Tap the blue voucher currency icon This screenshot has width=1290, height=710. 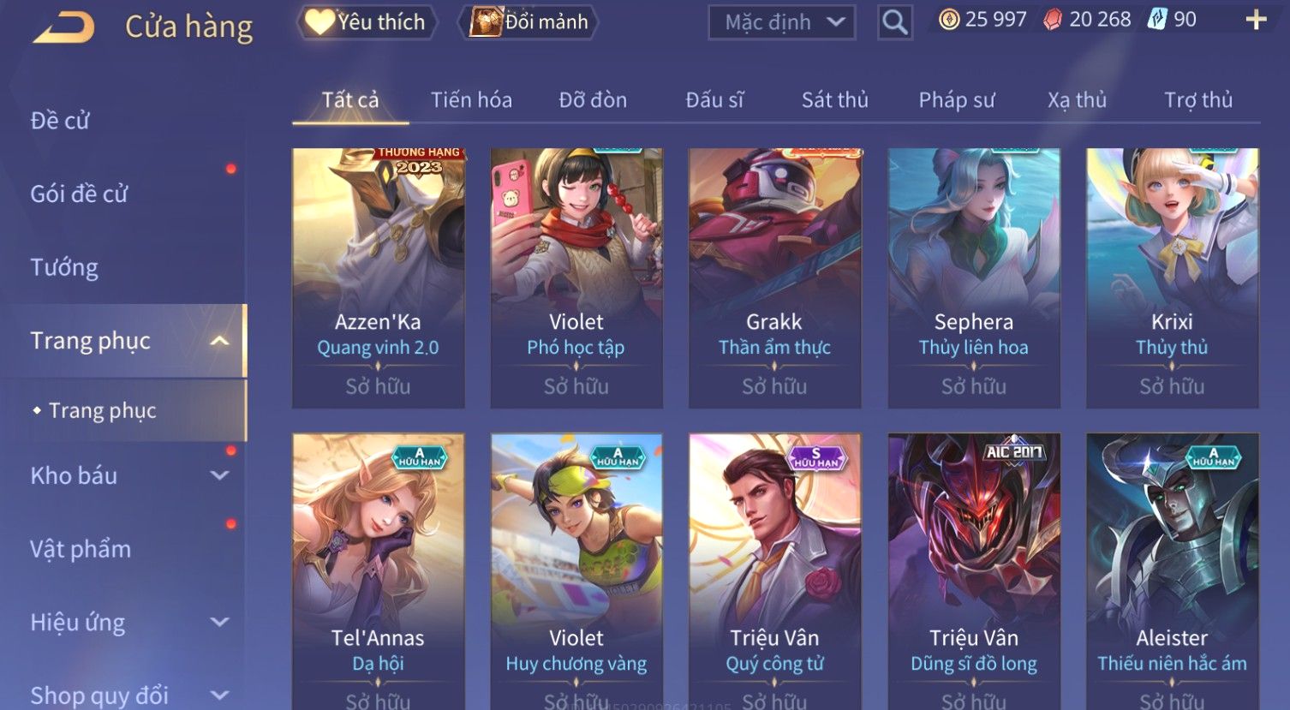(x=1157, y=20)
